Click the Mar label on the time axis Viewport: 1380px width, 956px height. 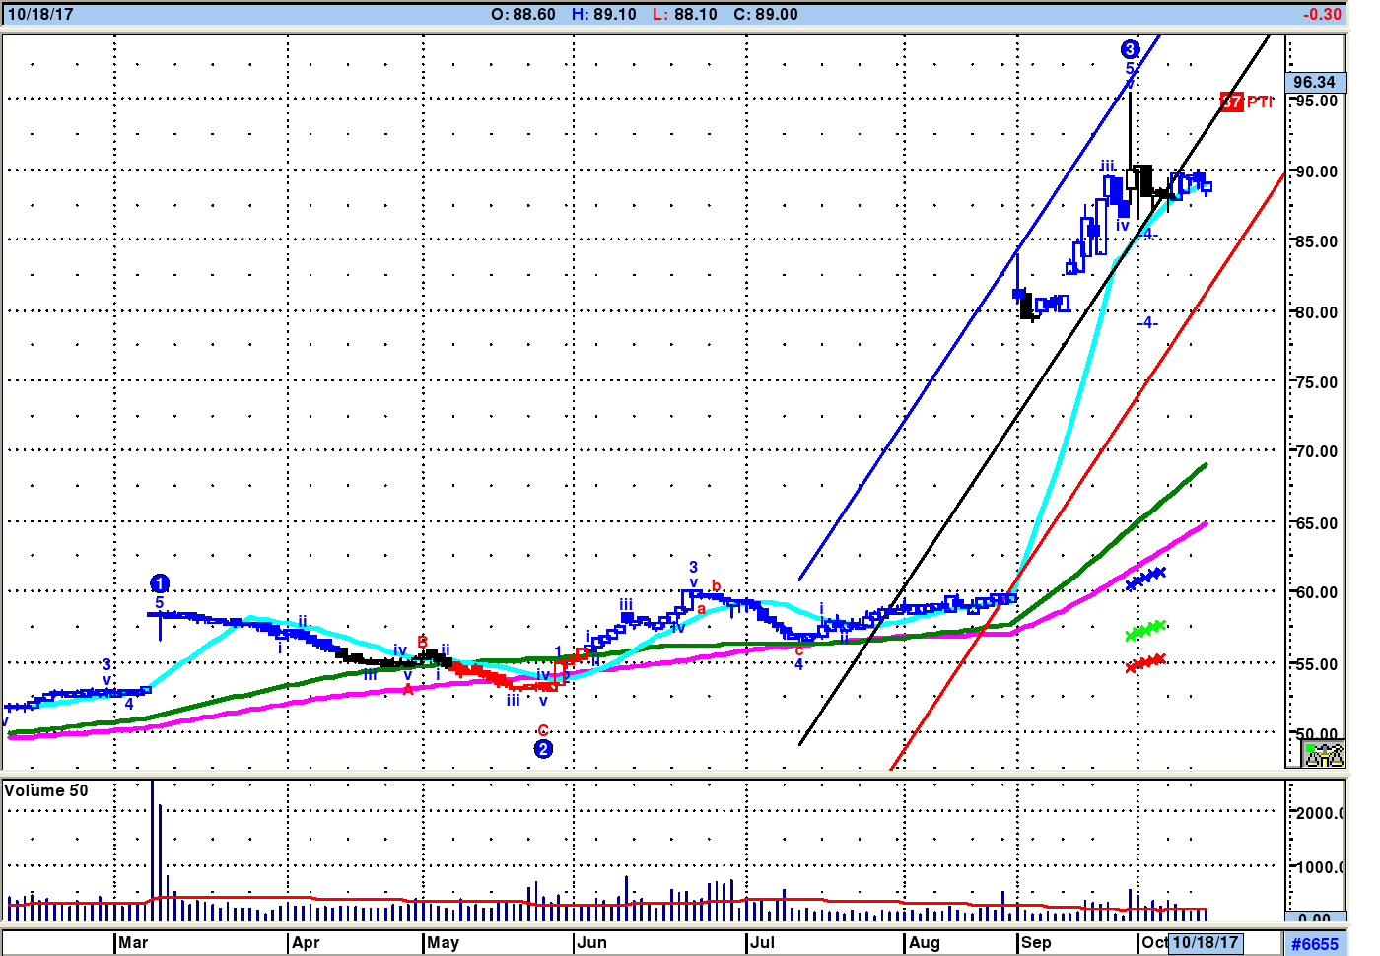(133, 942)
